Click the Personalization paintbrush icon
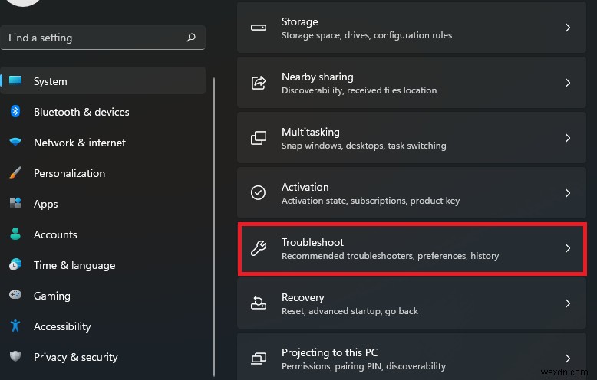Viewport: 597px width, 380px height. (x=15, y=173)
